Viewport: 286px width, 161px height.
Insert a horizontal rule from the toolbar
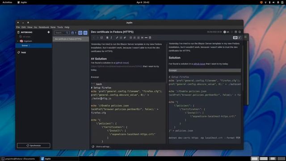coord(146,38)
